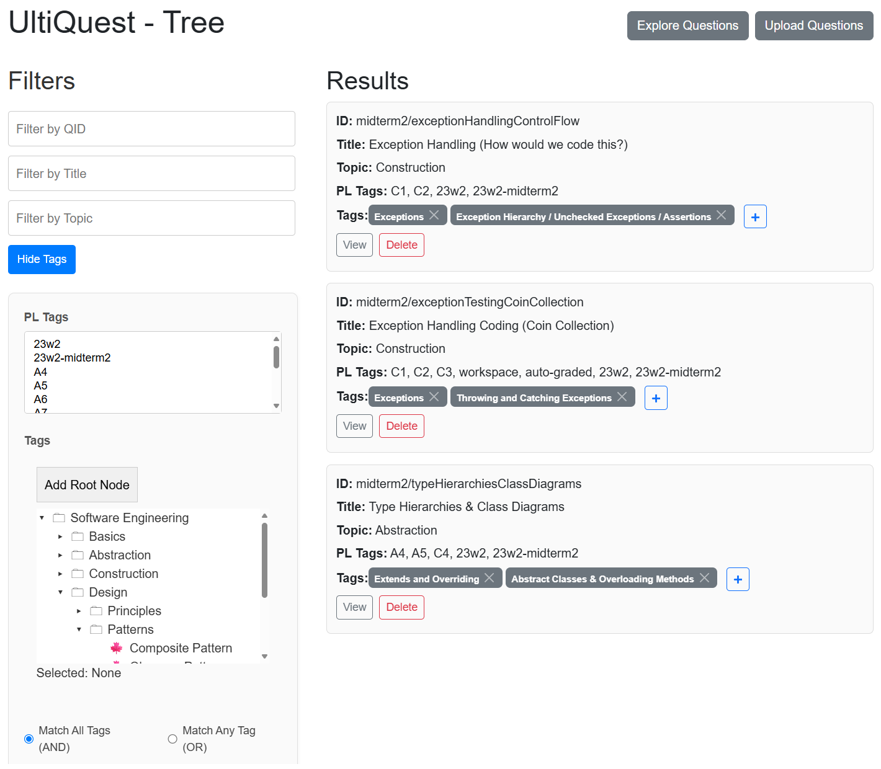
Task: Open Upload Questions page
Action: [x=813, y=25]
